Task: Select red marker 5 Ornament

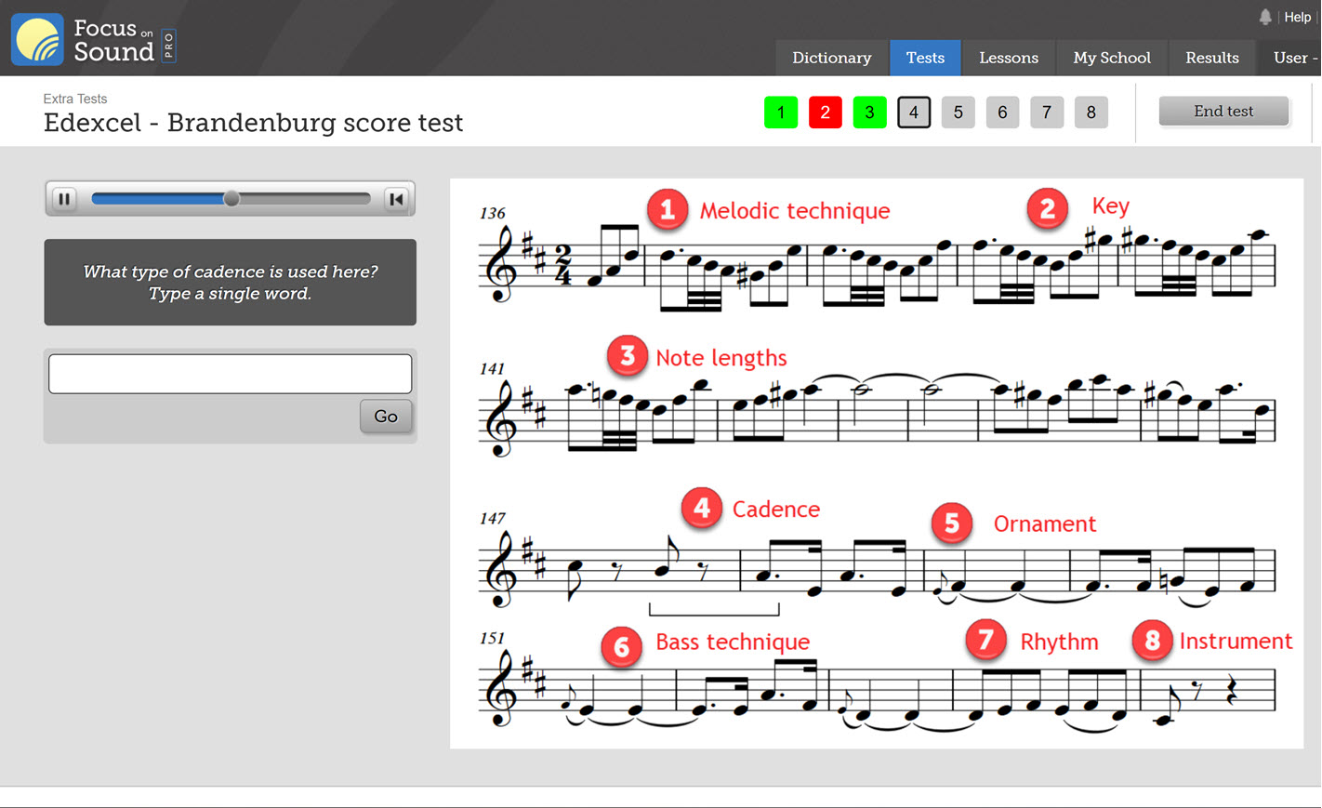Action: point(952,523)
